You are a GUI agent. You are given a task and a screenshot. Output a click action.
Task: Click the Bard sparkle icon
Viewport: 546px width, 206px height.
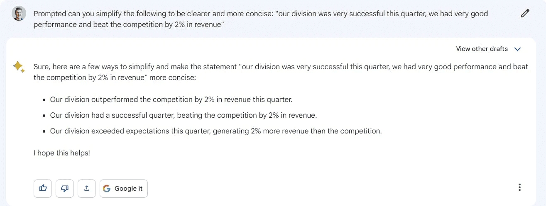pyautogui.click(x=19, y=67)
